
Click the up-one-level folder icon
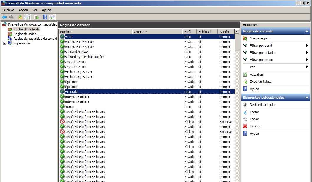click(20, 17)
